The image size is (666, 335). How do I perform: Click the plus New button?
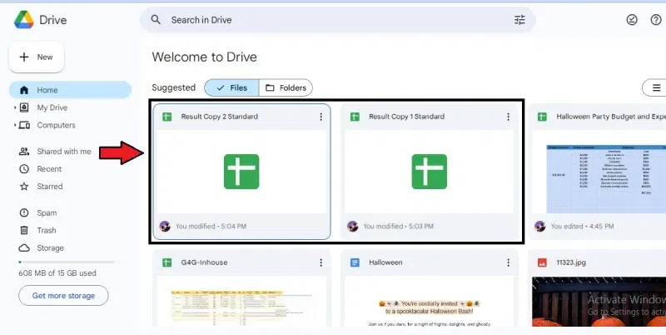[37, 57]
